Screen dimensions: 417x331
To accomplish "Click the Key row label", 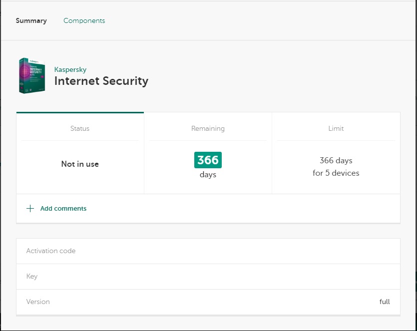I will (x=32, y=277).
